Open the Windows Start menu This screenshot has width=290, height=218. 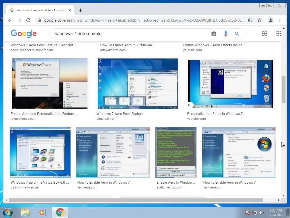pos(8,212)
